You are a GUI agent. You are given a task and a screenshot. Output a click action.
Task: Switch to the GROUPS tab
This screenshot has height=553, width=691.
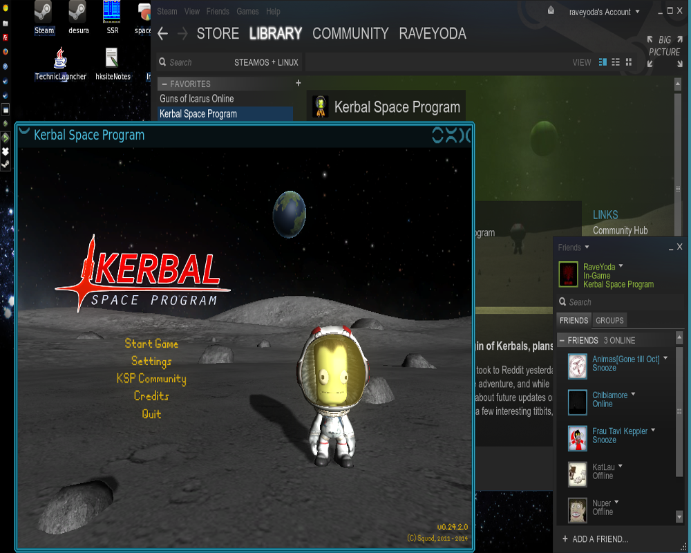click(x=609, y=321)
